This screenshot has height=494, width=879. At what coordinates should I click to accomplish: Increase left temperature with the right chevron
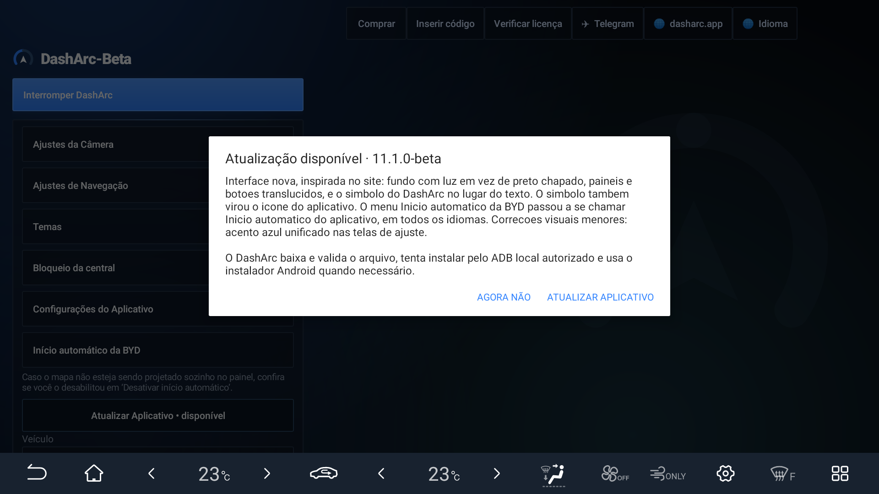(267, 473)
